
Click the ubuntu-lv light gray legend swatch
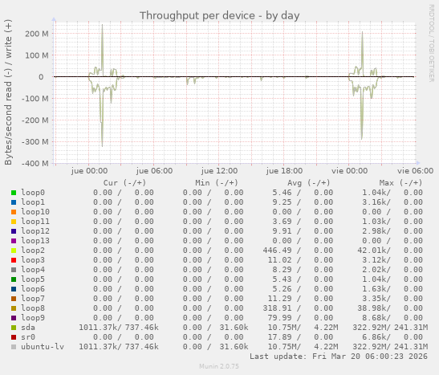coord(14,347)
